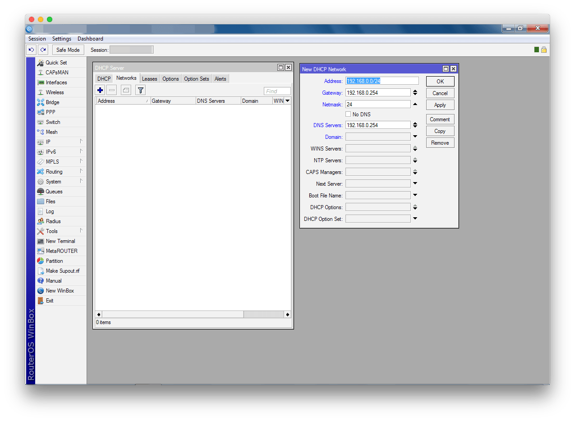Switch to the Leases tab
Image resolution: width=575 pixels, height=421 pixels.
(x=149, y=79)
